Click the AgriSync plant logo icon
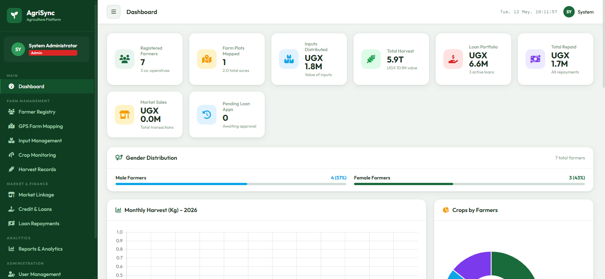 pos(14,16)
